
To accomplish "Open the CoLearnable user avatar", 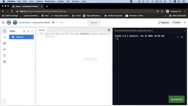I will [15, 22].
